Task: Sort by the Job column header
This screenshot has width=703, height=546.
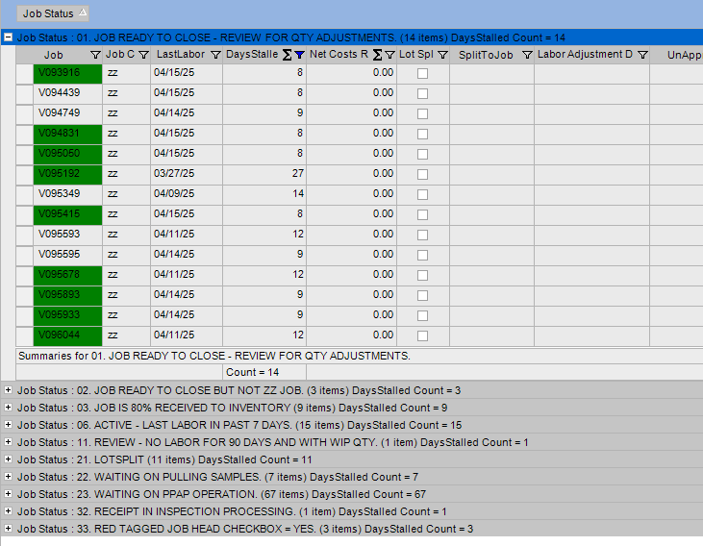Action: [53, 55]
